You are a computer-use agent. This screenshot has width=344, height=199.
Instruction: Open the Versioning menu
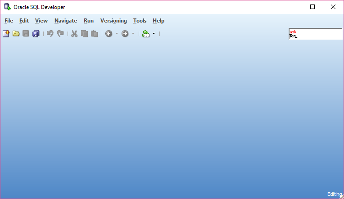[x=113, y=21]
